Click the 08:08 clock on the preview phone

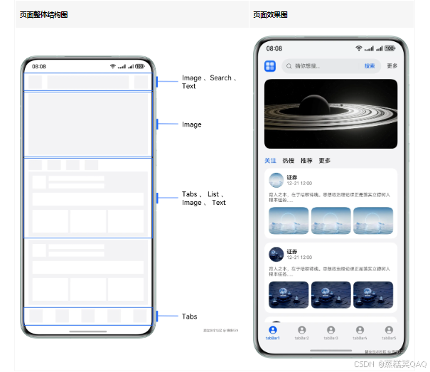tap(274, 48)
